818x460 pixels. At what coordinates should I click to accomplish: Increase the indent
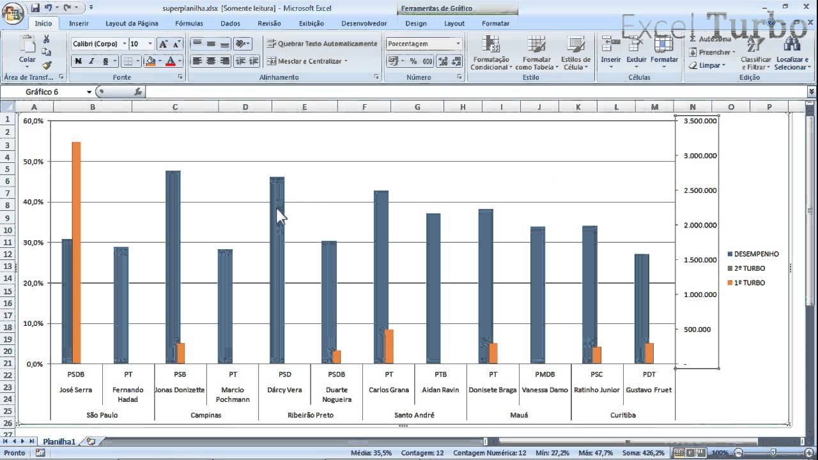coord(254,61)
